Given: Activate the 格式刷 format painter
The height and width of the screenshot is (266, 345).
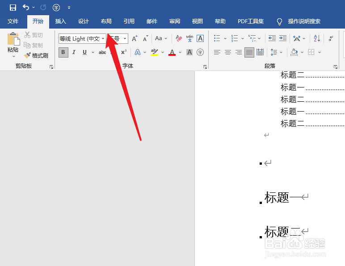Looking at the screenshot, I should [36, 55].
